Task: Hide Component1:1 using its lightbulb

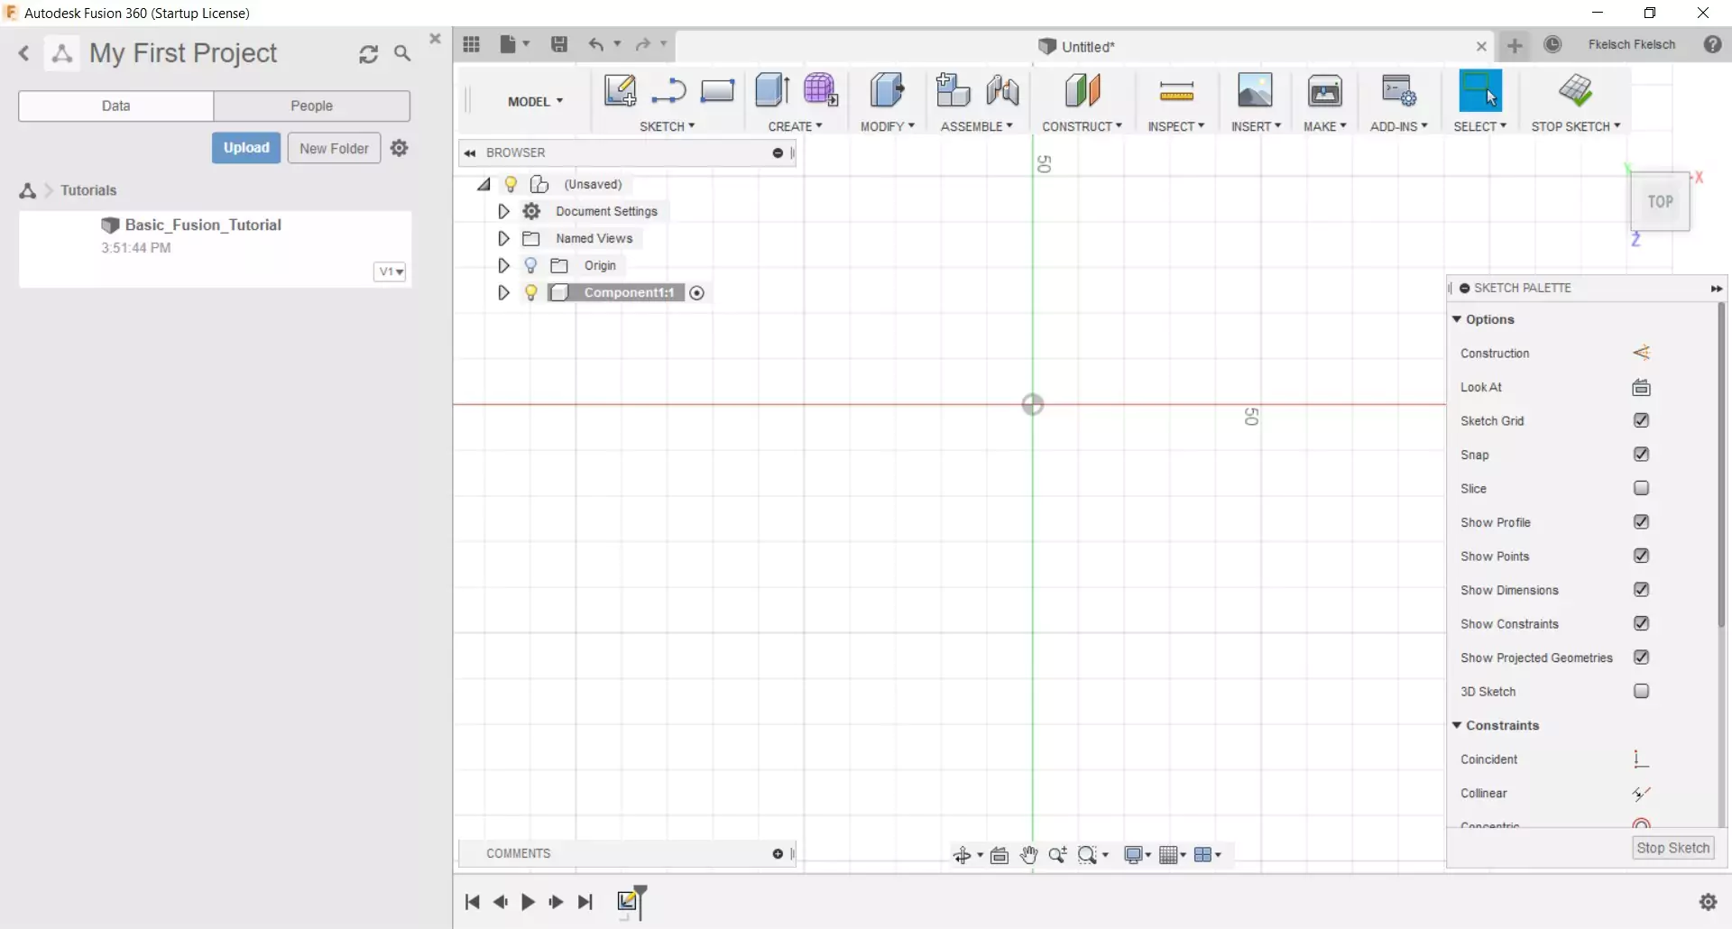Action: tap(530, 292)
